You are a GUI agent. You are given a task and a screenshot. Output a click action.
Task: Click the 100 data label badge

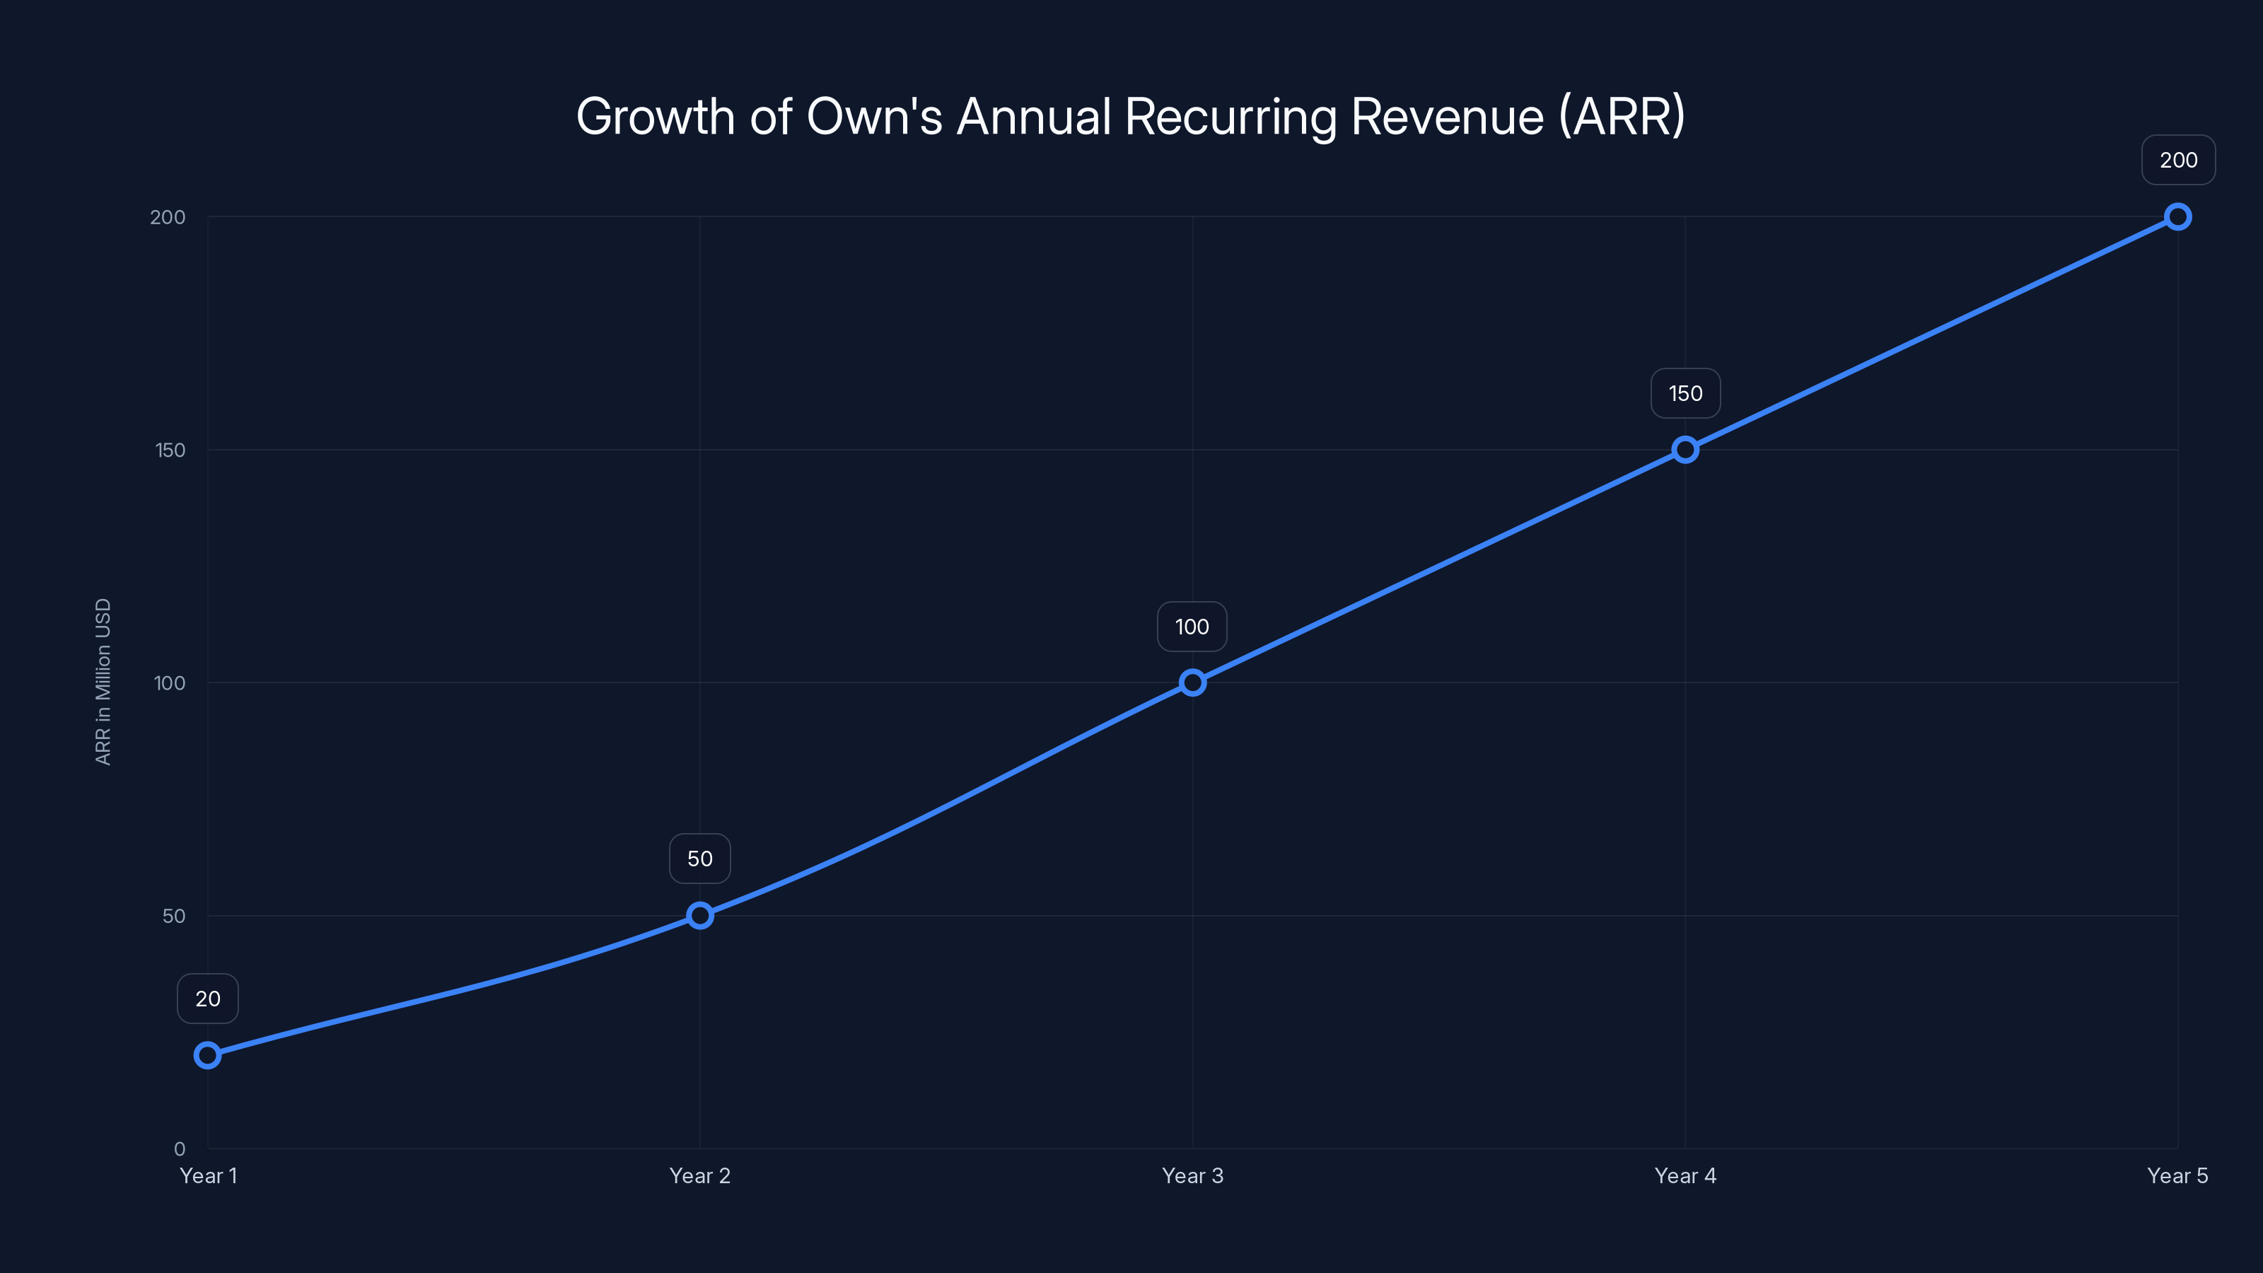click(1191, 627)
